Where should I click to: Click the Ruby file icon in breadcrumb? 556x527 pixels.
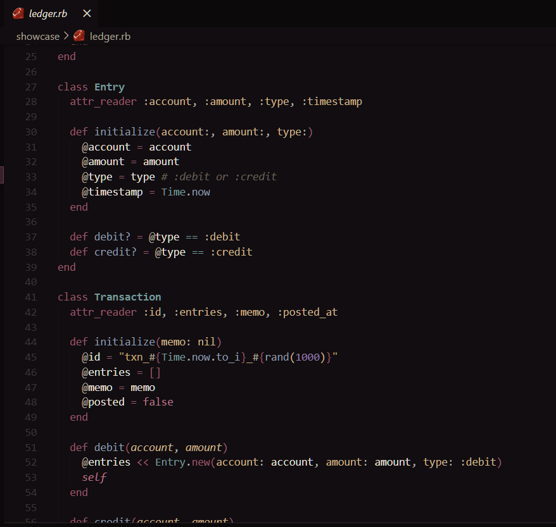pyautogui.click(x=79, y=36)
